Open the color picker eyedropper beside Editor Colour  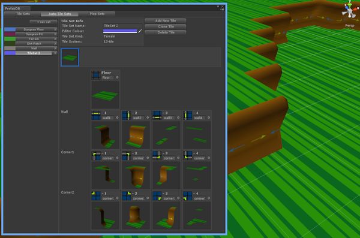click(140, 31)
